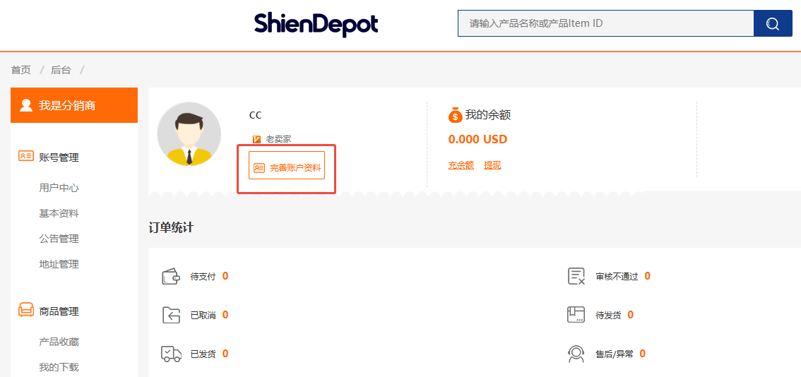
Task: Click the headset icon for 售后/异常
Action: click(576, 354)
